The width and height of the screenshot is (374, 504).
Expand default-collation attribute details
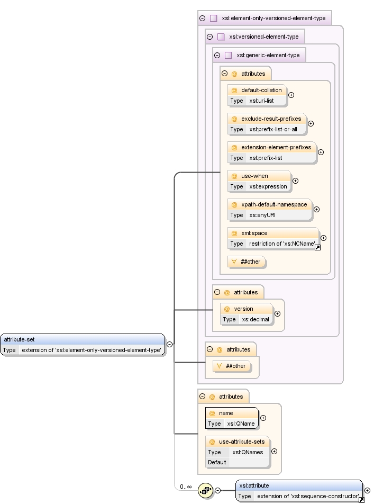click(x=291, y=95)
